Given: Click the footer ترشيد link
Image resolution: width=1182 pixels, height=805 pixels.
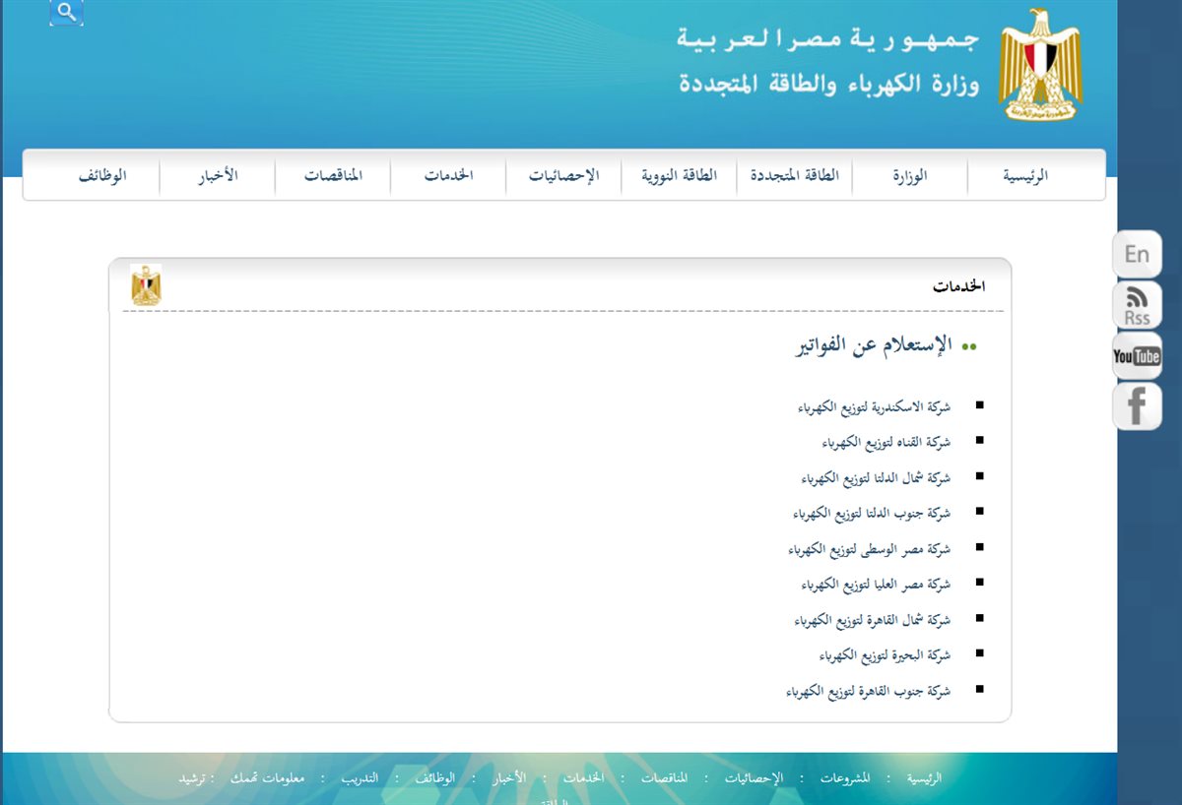Looking at the screenshot, I should click(192, 777).
